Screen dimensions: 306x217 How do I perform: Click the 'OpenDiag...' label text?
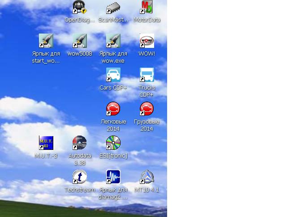(x=80, y=20)
